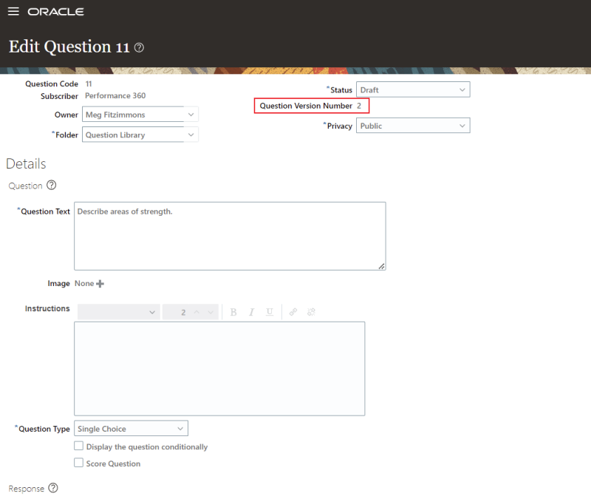Click the Question Type label
The height and width of the screenshot is (499, 591).
[44, 429]
